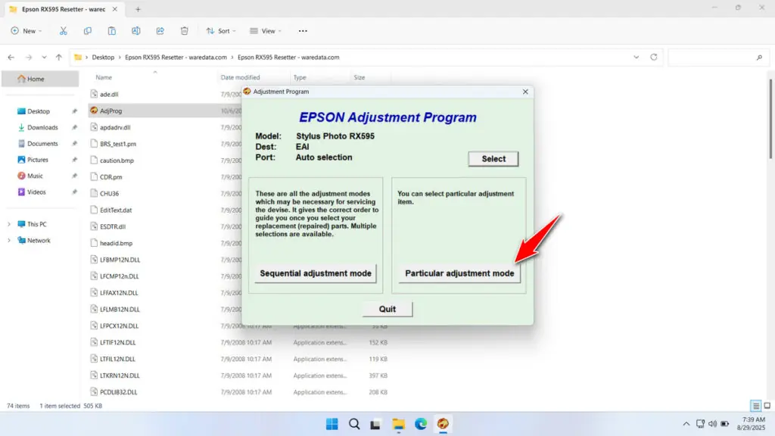Image resolution: width=775 pixels, height=436 pixels.
Task: Open Videos in the navigation pane
Action: pyautogui.click(x=36, y=192)
